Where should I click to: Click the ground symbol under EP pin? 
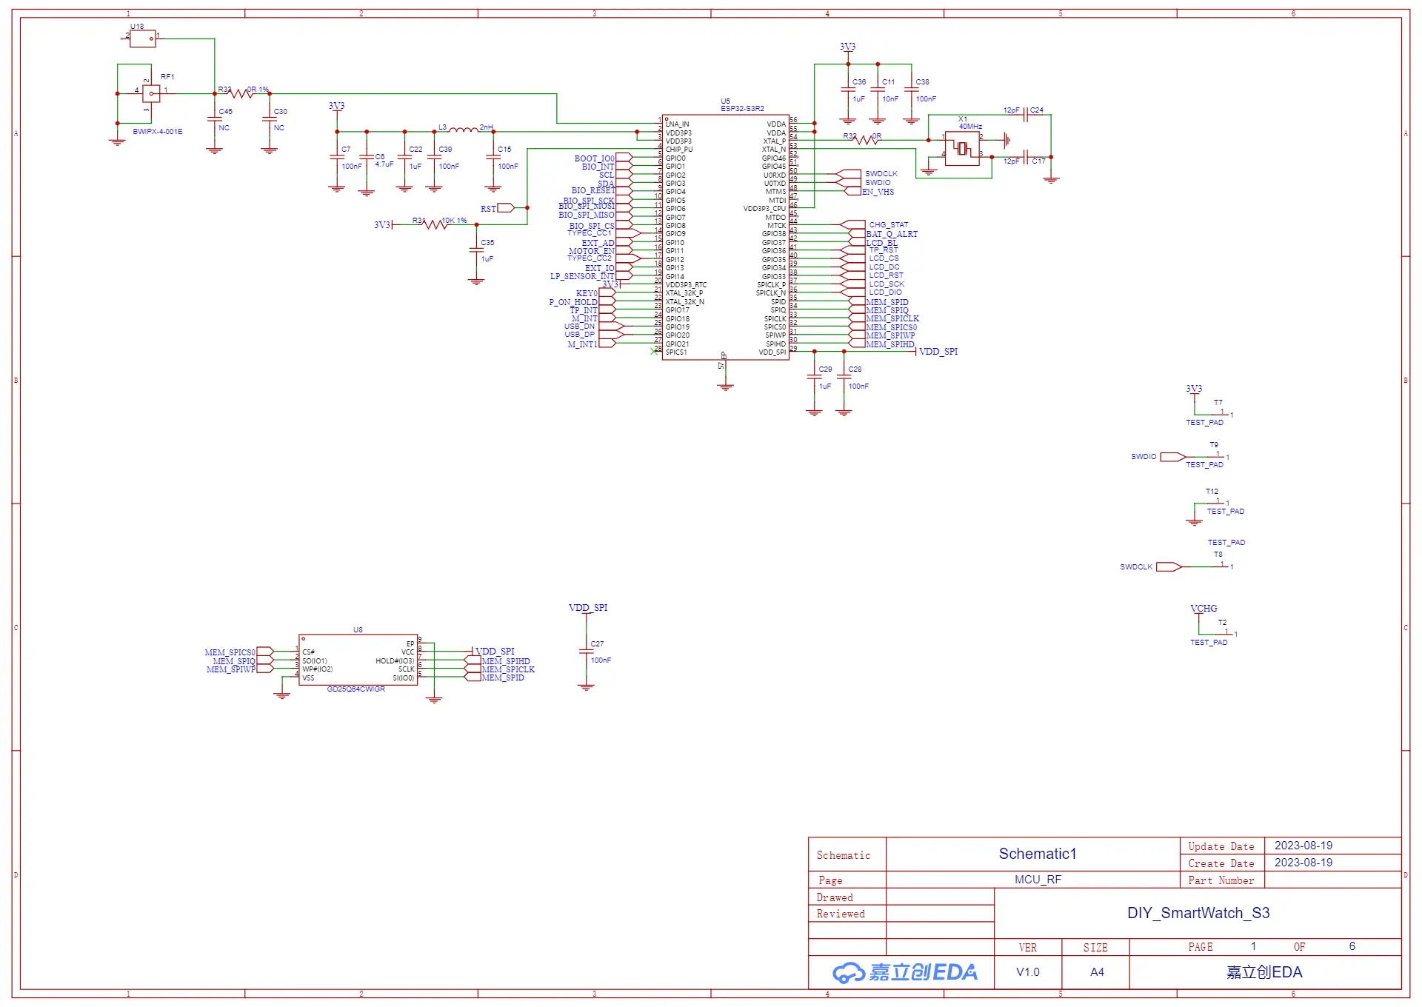(x=726, y=386)
